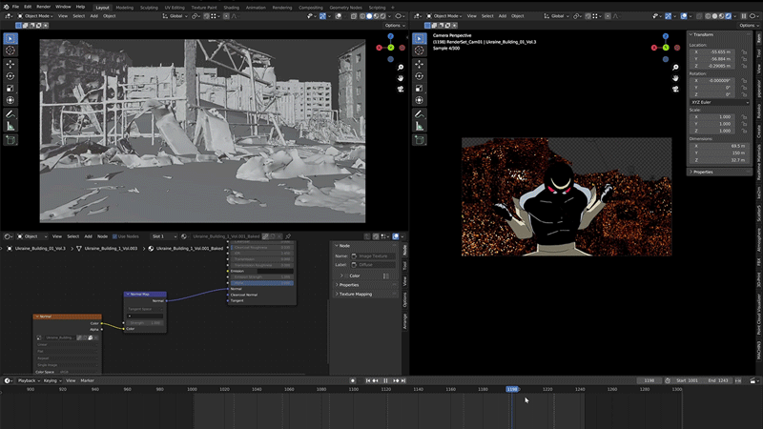Image resolution: width=763 pixels, height=429 pixels.
Task: Click the Blender logo icon
Action: click(x=6, y=7)
